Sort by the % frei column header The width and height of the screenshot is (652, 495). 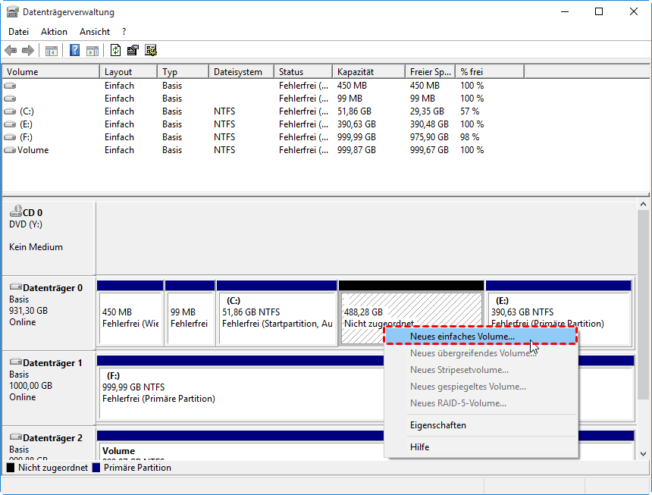[x=490, y=72]
